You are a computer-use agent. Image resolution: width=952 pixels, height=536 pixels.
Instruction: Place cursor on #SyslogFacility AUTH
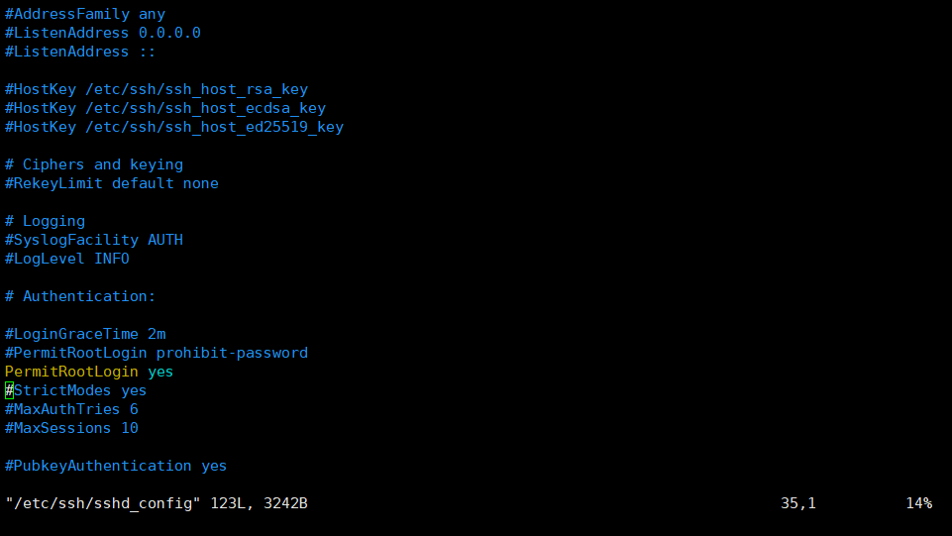[x=94, y=240]
